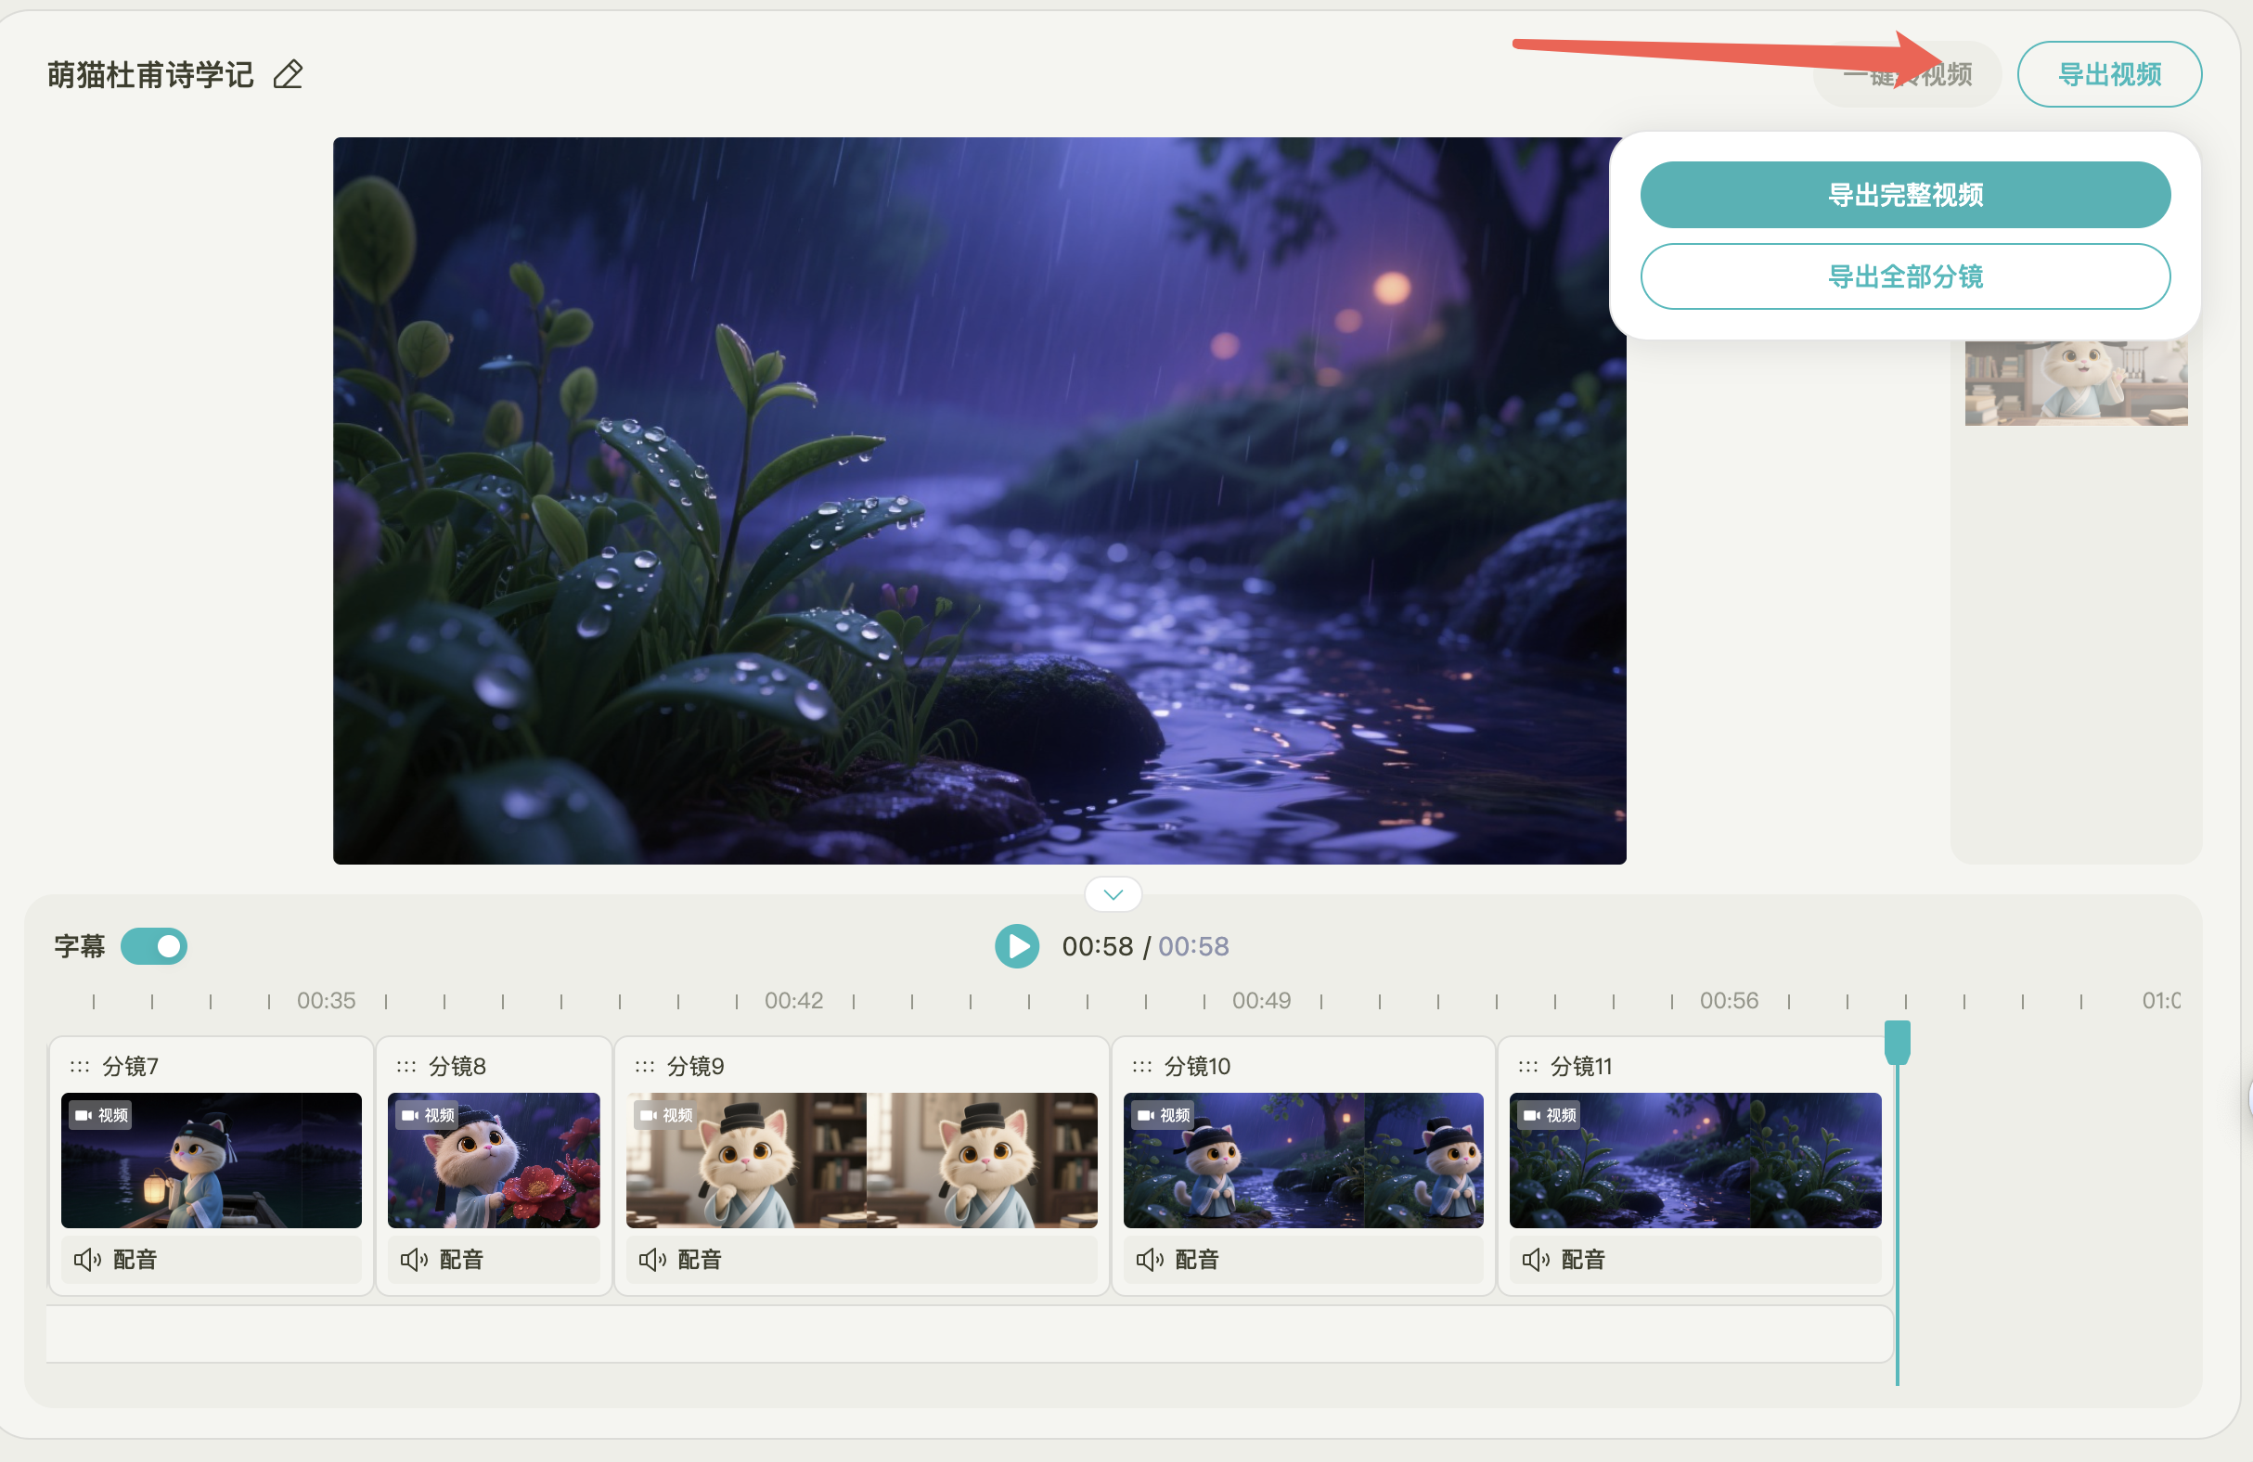Click the 分镜7 title label
The height and width of the screenshot is (1462, 2253).
coord(131,1067)
